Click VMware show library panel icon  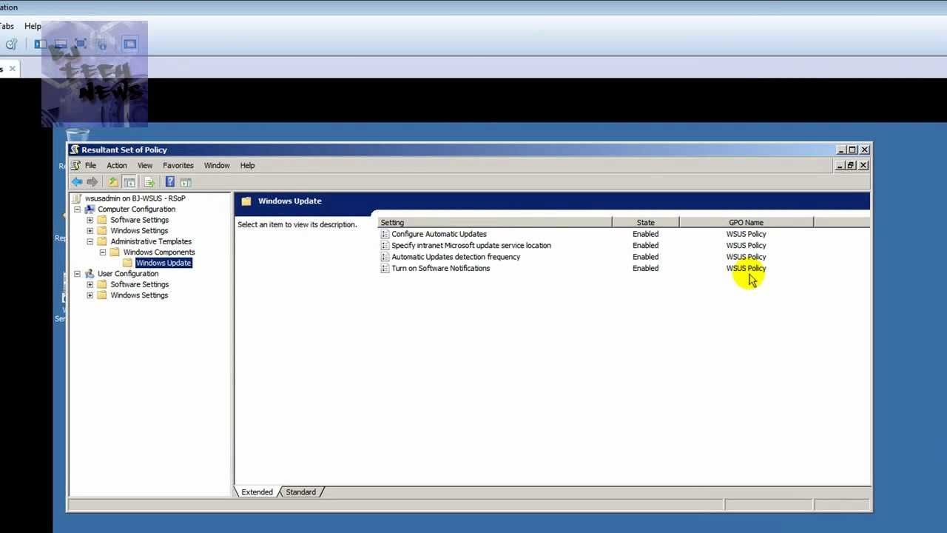(x=40, y=44)
